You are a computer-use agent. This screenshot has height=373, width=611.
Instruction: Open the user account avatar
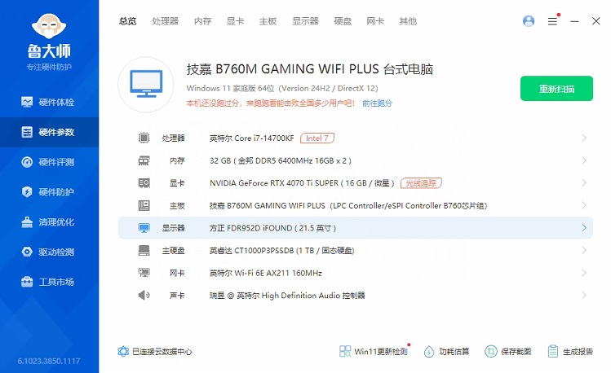(529, 21)
